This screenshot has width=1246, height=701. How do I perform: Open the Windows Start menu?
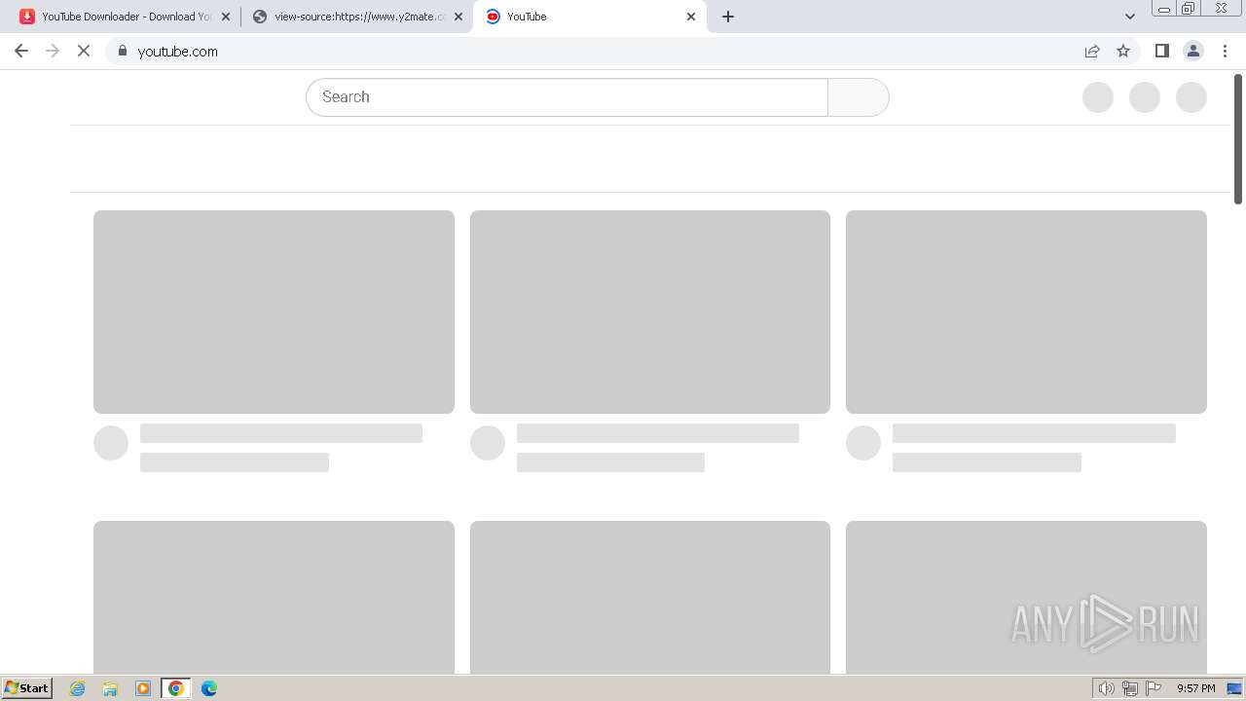click(27, 688)
